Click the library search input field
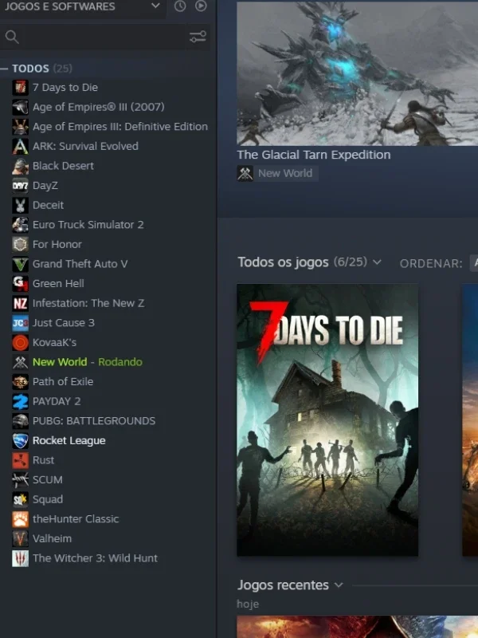This screenshot has height=638, width=478. 105,37
